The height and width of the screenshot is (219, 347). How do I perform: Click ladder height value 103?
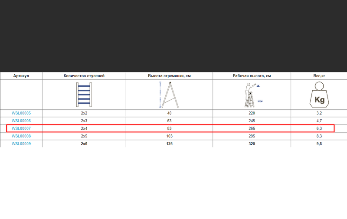click(169, 136)
